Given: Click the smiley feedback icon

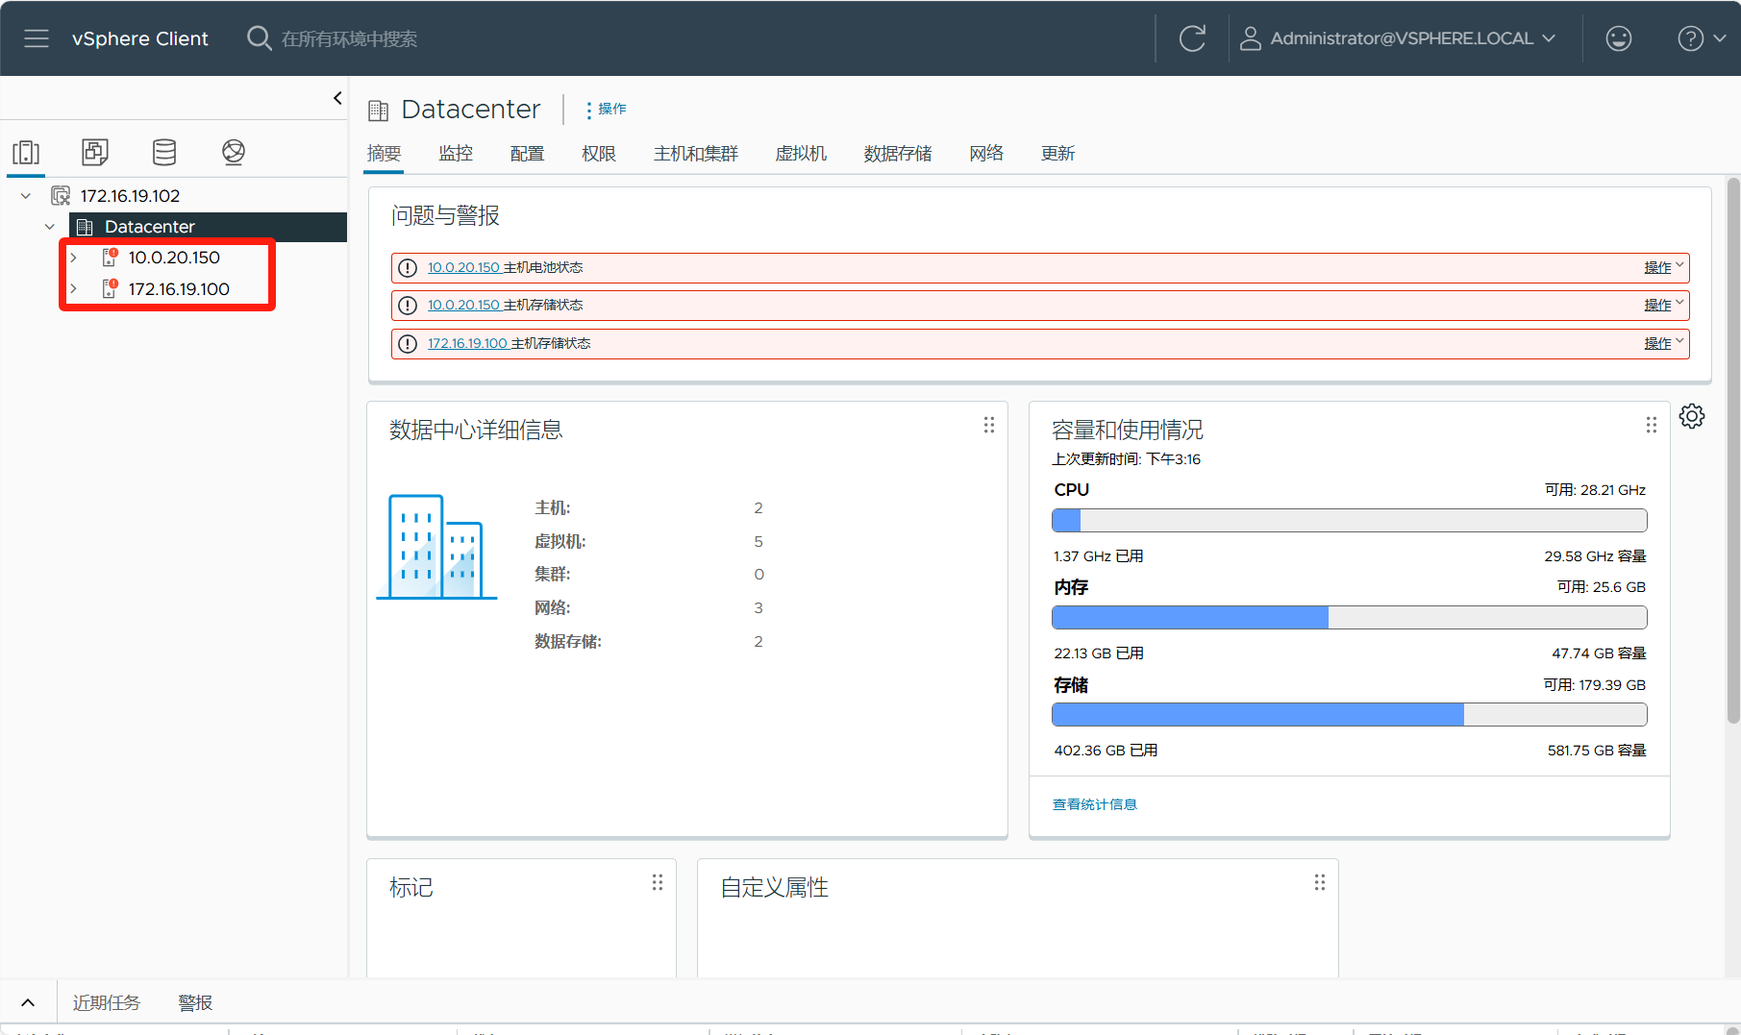Looking at the screenshot, I should coord(1619,38).
